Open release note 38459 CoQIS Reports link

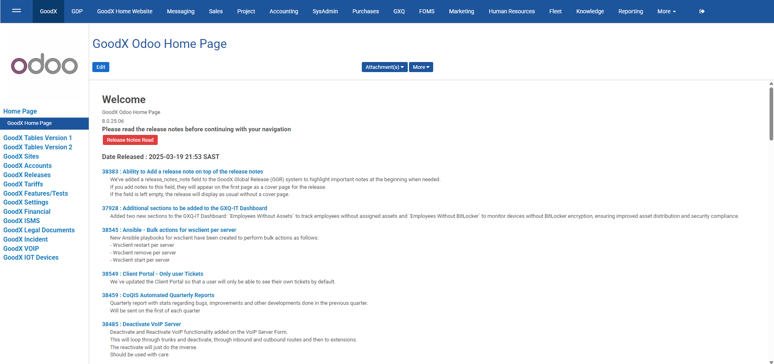158,295
